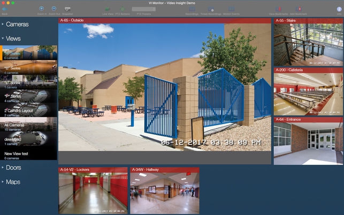Open the 2 Camera Layout view

tap(28, 110)
